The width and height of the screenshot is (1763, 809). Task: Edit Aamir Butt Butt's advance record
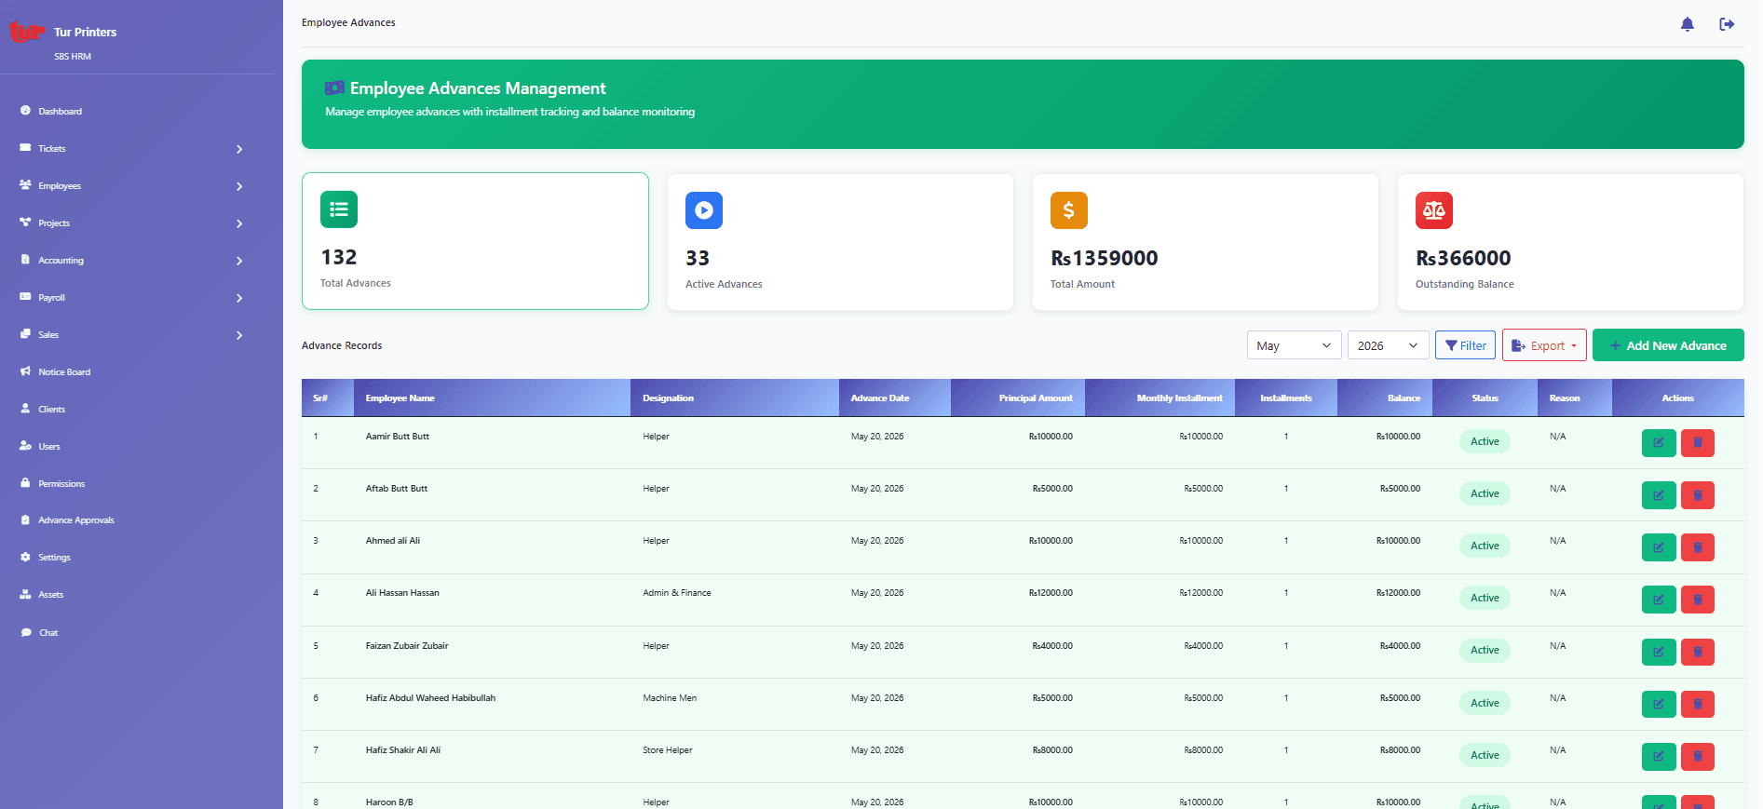(x=1659, y=443)
